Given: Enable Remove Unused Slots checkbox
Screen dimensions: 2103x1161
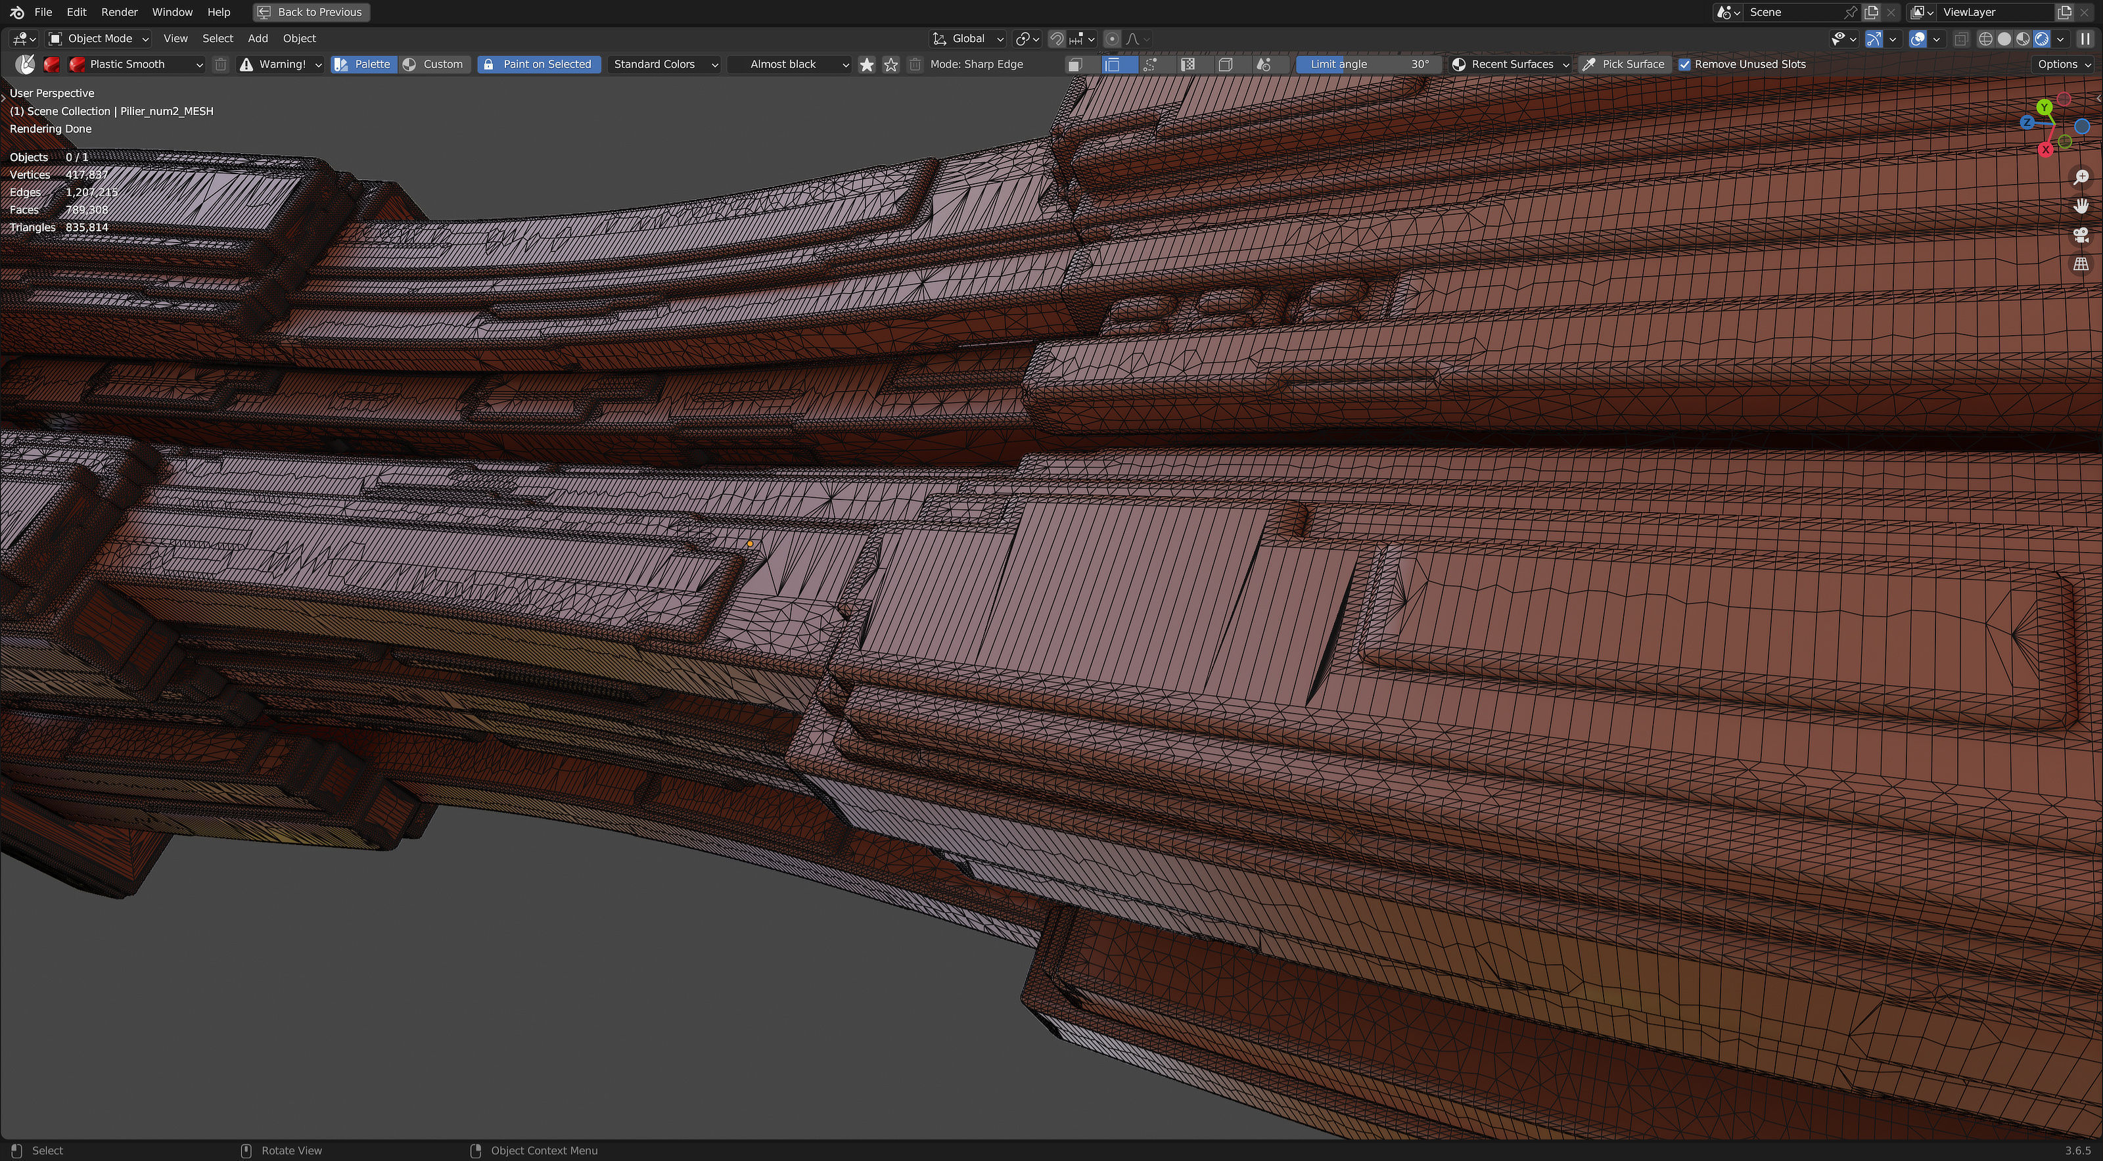Looking at the screenshot, I should tap(1684, 64).
